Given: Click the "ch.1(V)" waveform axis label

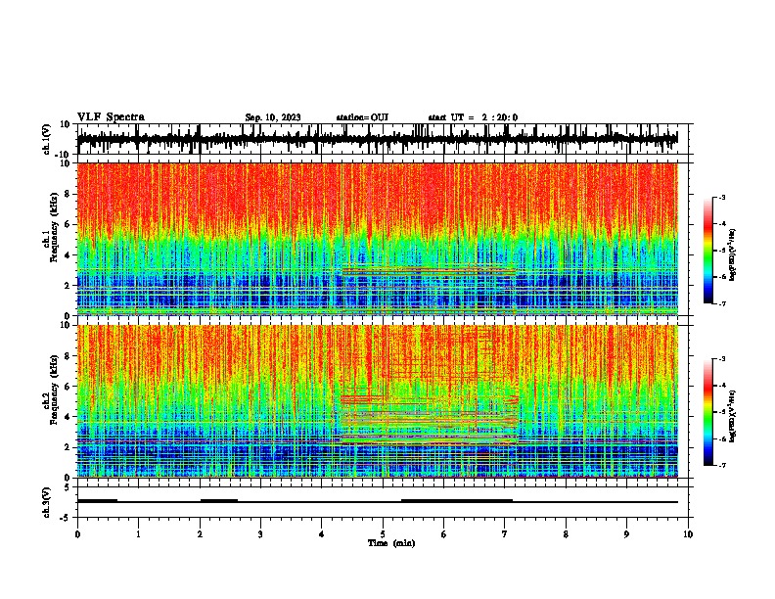Looking at the screenshot, I should click(x=47, y=139).
